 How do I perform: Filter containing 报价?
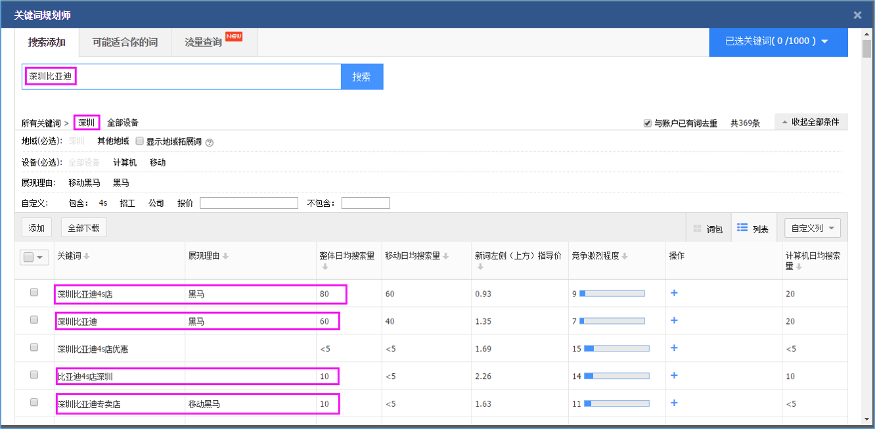click(185, 203)
